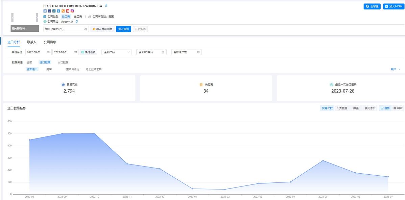Open the 相似公司名(28) dropdown
The image size is (405, 200).
tap(66, 29)
